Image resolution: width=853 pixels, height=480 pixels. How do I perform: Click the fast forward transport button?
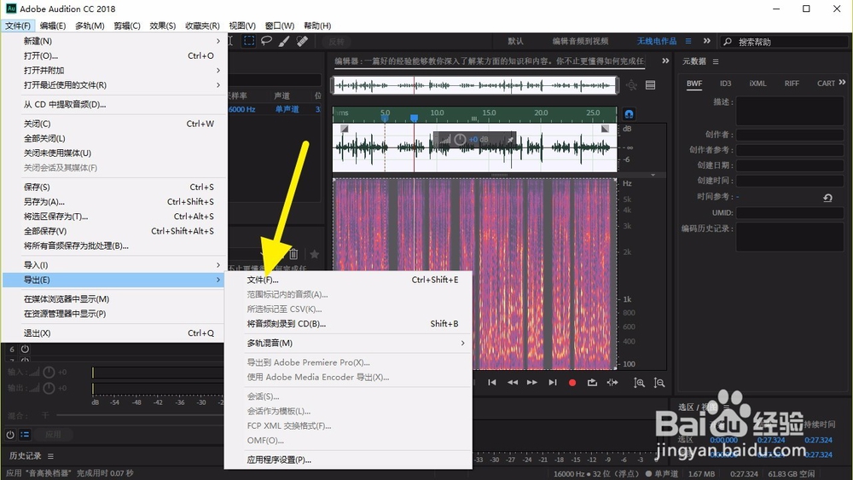(532, 383)
